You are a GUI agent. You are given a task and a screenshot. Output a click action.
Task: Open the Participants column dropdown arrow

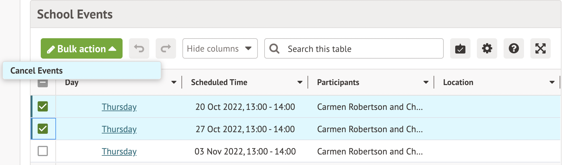426,82
